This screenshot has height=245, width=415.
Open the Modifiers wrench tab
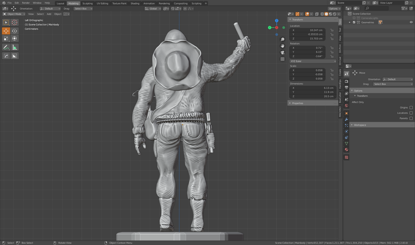pyautogui.click(x=346, y=119)
